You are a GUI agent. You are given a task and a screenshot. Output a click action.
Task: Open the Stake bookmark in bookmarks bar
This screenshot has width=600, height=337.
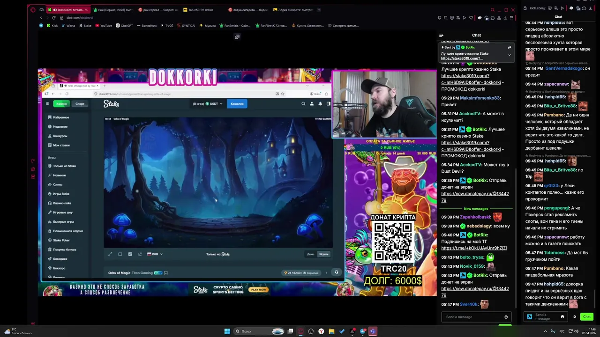tap(85, 26)
